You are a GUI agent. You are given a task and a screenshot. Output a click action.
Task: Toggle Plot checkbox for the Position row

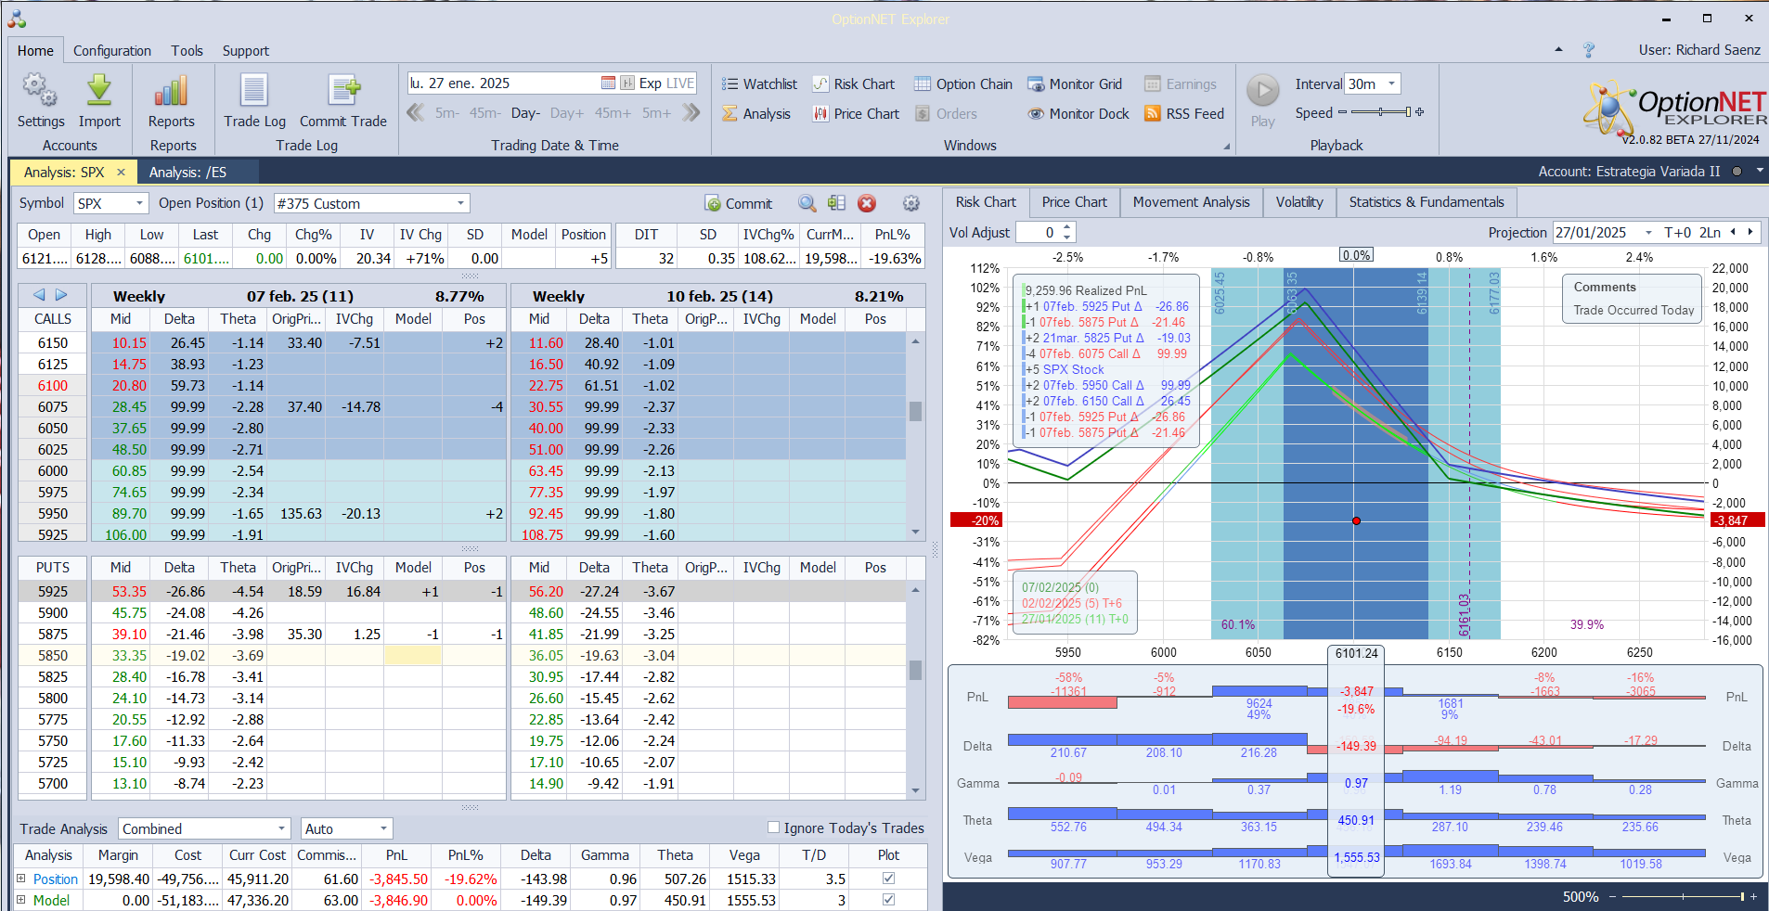point(888,879)
